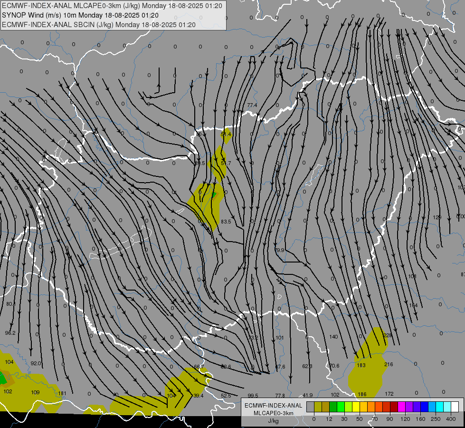Viewport: 465px width, 428px height.
Task: Click the SYNOP Wind 10m title line
Action: [x=80, y=15]
